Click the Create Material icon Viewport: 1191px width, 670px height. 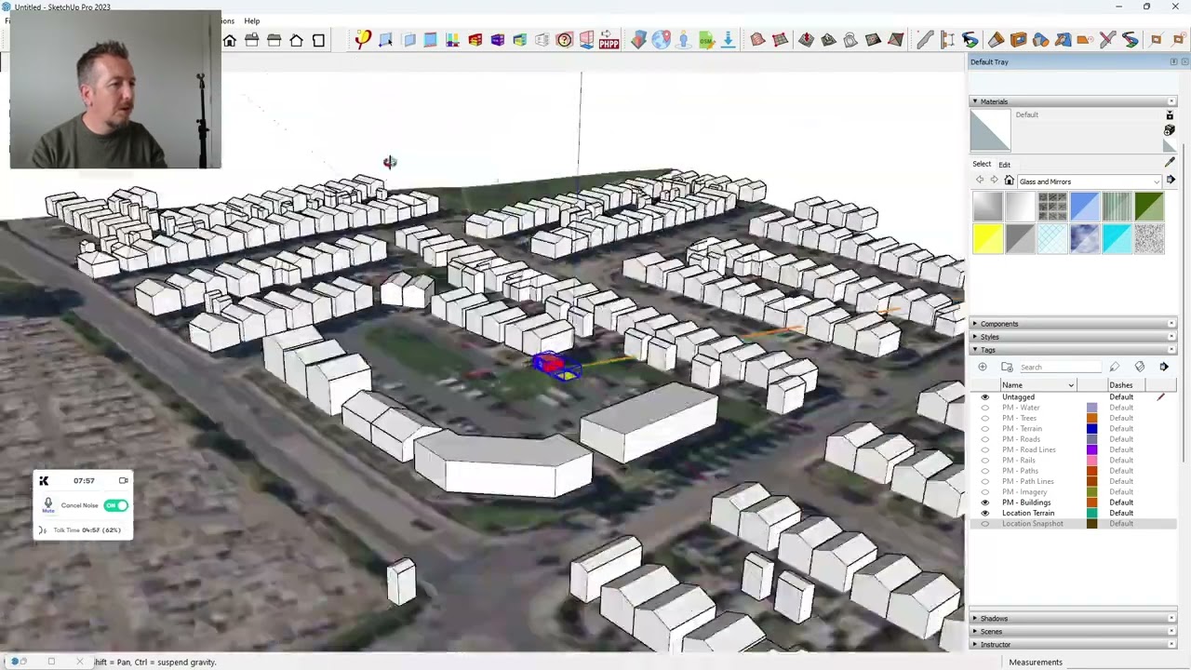coord(1170,131)
